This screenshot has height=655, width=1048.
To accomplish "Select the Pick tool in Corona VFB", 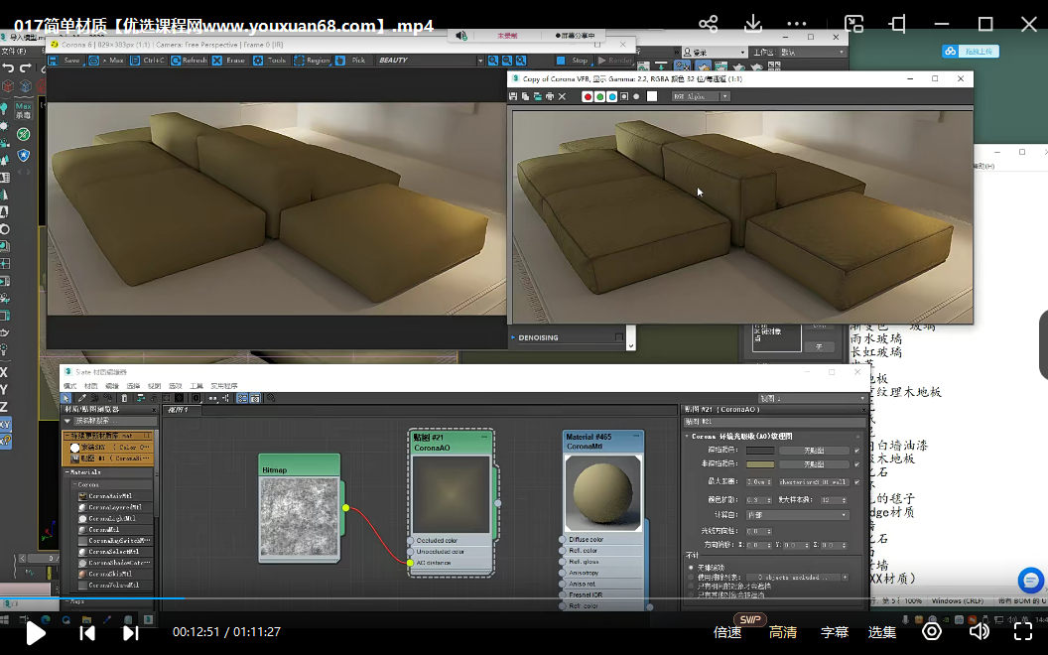I will tap(352, 61).
